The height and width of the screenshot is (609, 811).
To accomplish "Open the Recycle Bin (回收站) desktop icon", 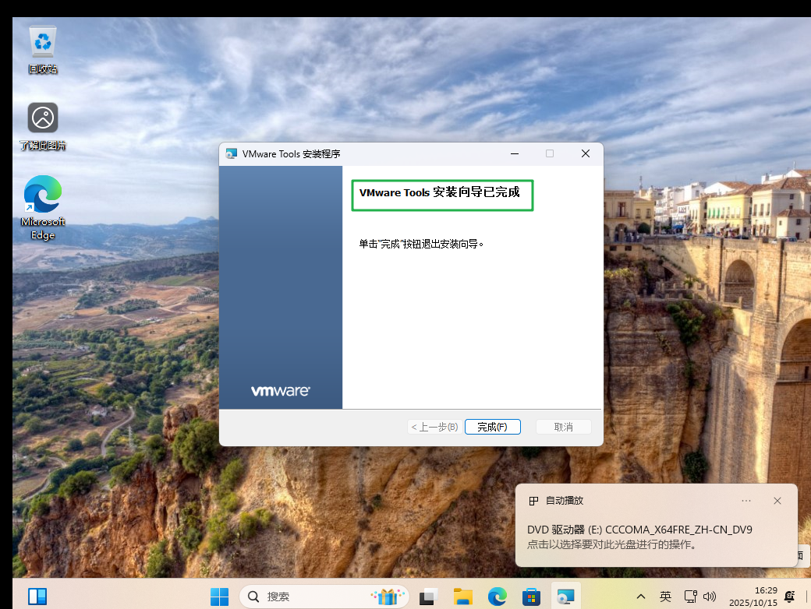I will click(42, 49).
